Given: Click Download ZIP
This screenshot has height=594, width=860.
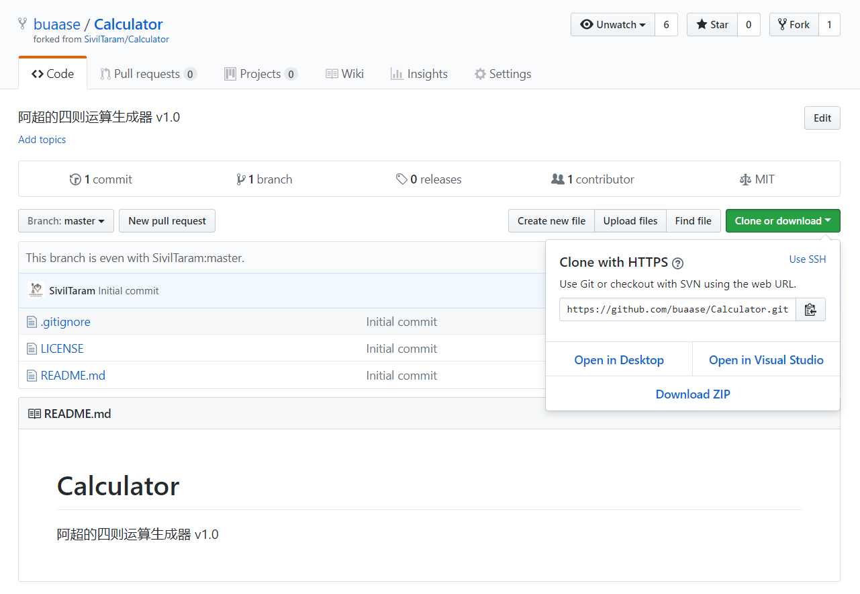Looking at the screenshot, I should (693, 394).
